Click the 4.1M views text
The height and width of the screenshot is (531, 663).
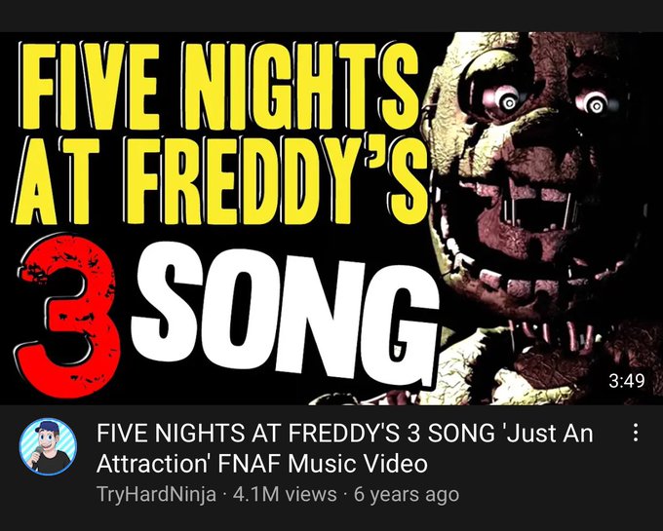(x=285, y=494)
